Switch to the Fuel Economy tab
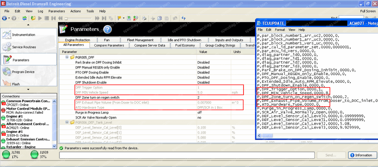This screenshot has height=167, width=378. click(x=185, y=45)
